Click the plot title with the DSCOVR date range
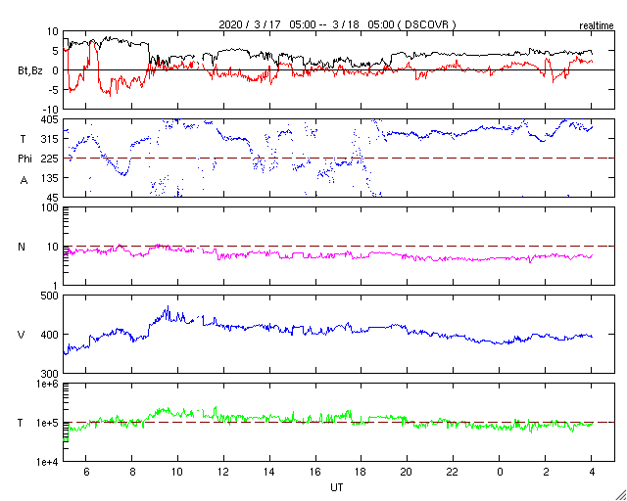 pos(337,24)
